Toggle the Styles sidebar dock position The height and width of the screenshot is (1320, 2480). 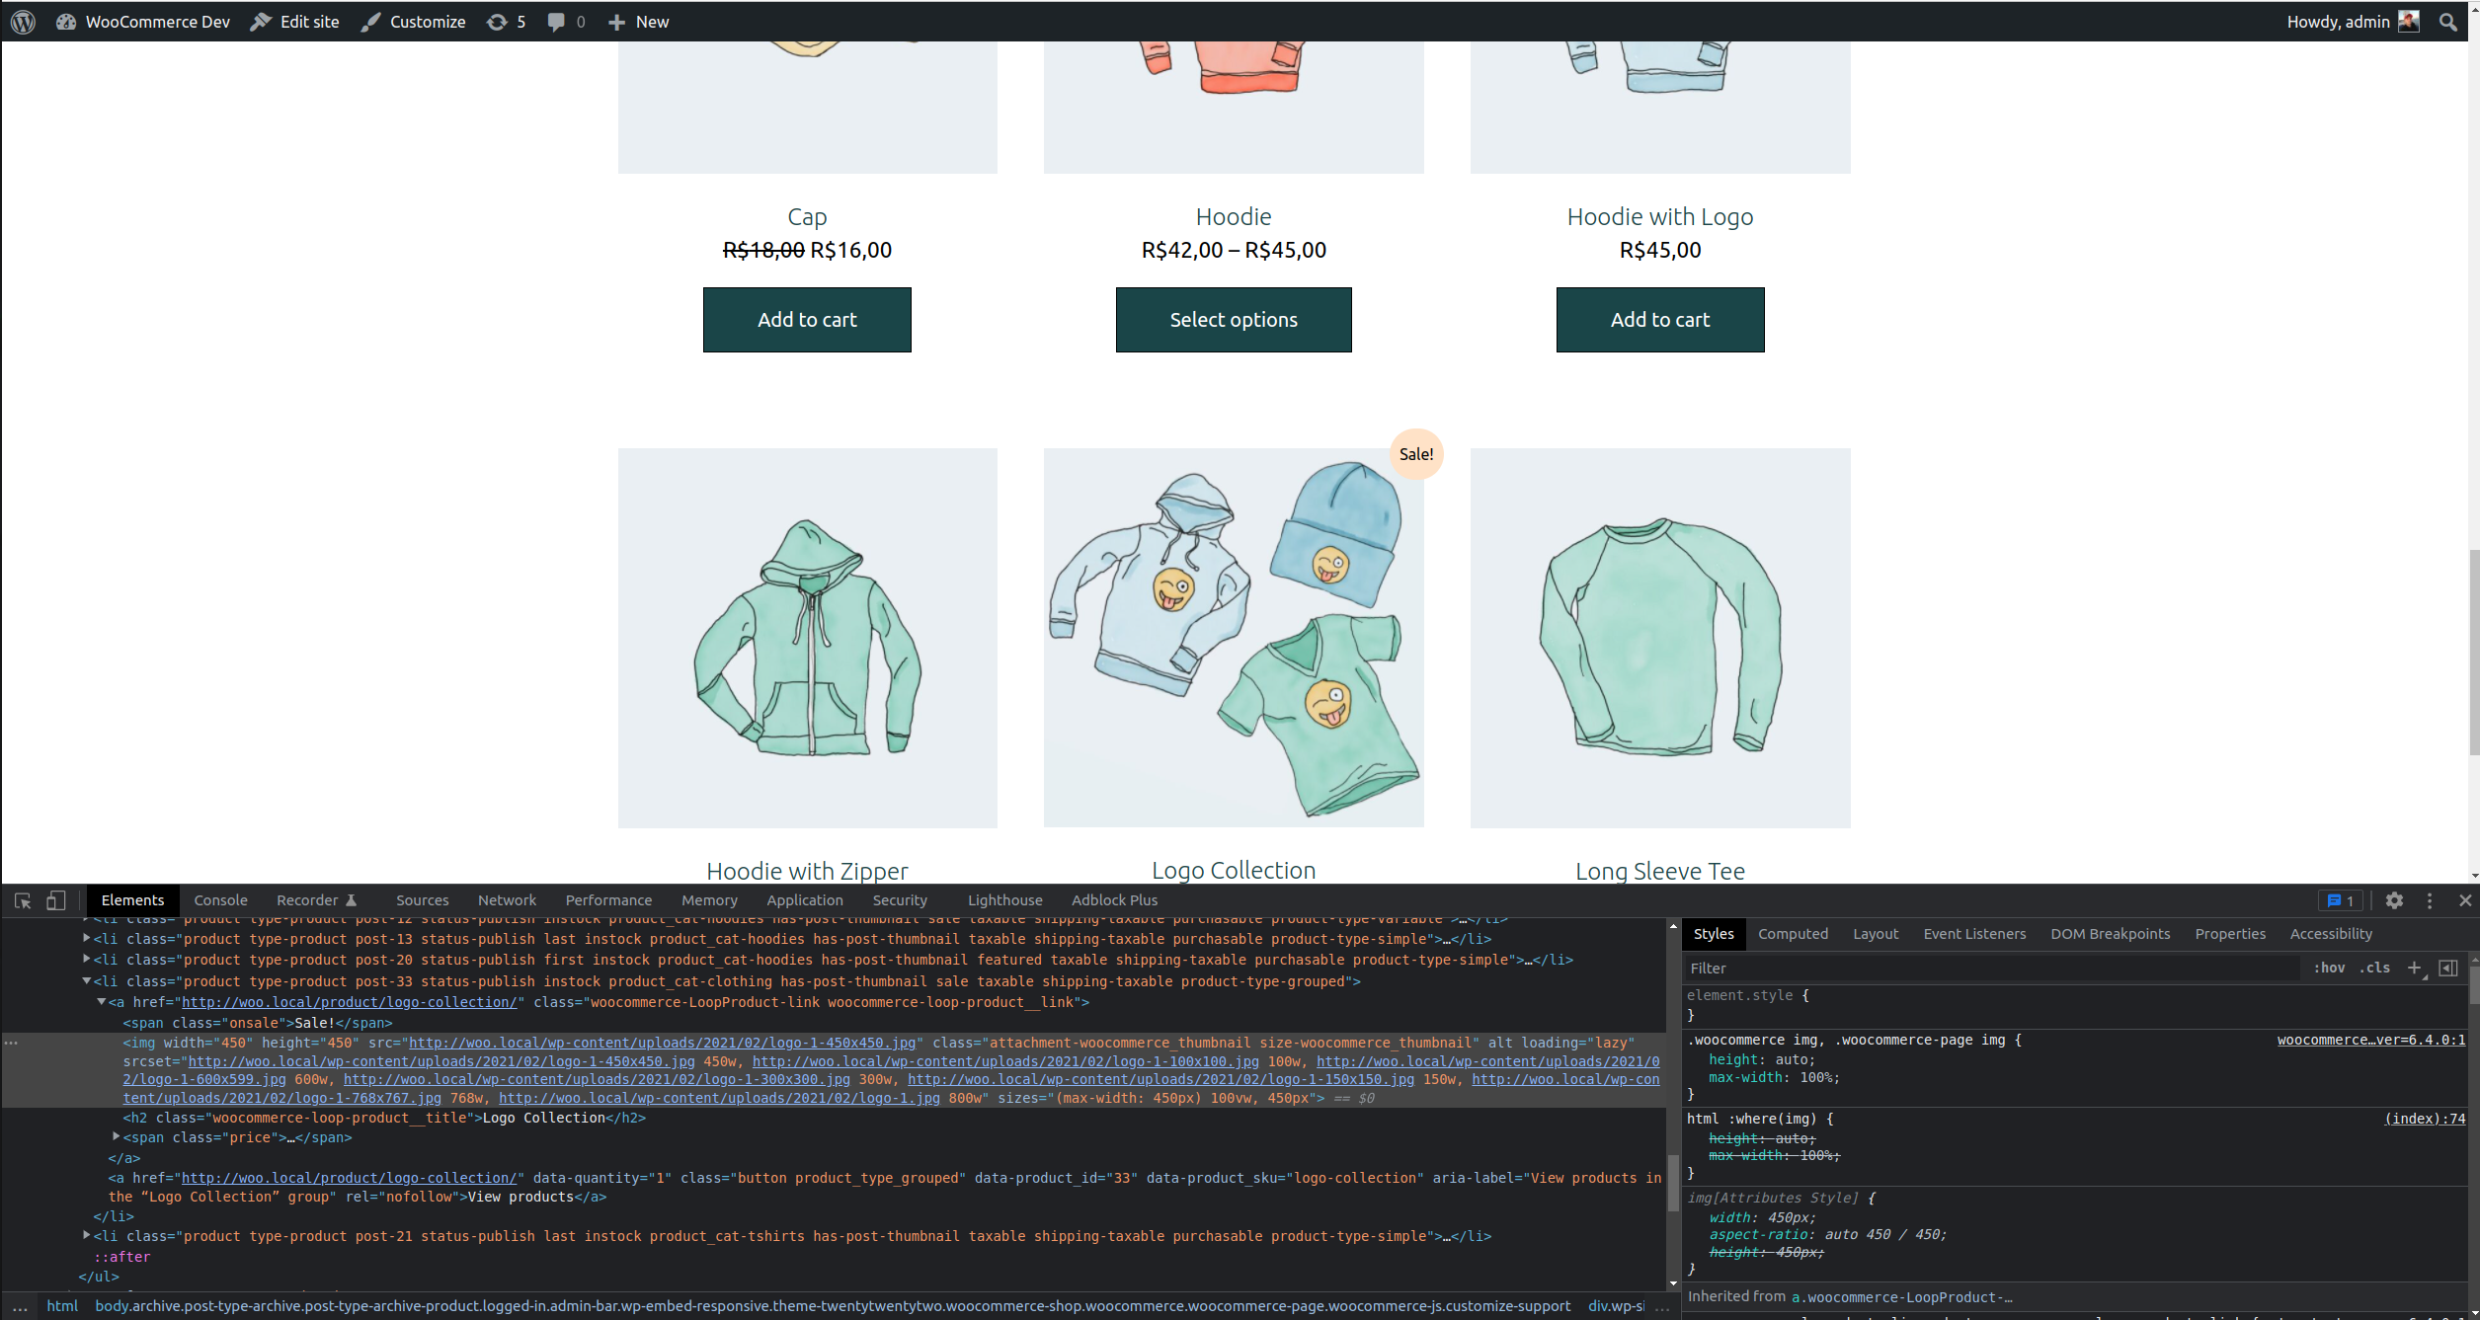(x=2450, y=968)
